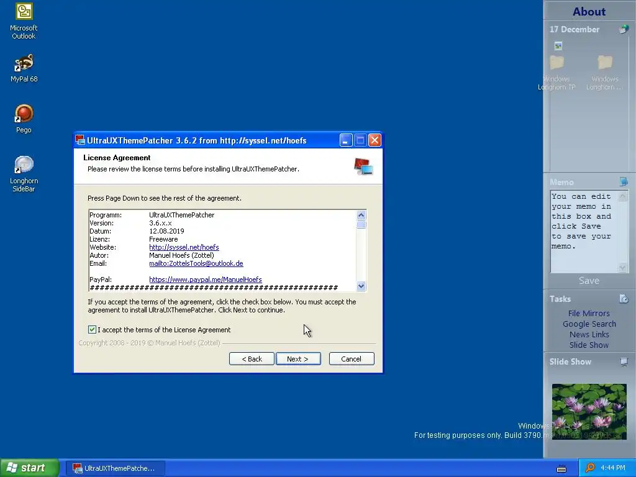The width and height of the screenshot is (636, 477).
Task: Open the Start menu
Action: click(x=29, y=468)
